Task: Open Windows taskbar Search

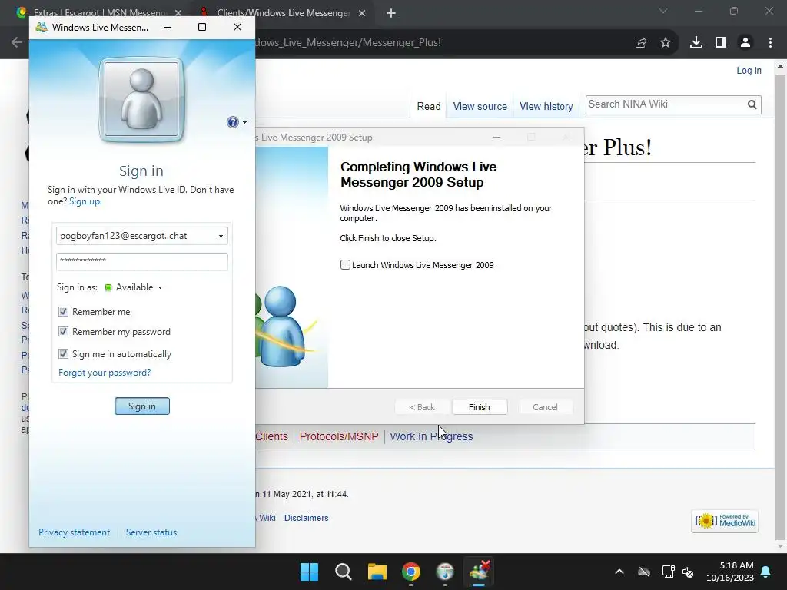Action: coord(344,572)
